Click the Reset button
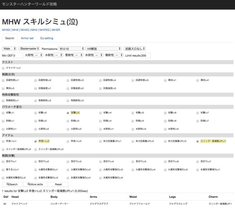This screenshot has width=235, height=210. pyautogui.click(x=58, y=184)
